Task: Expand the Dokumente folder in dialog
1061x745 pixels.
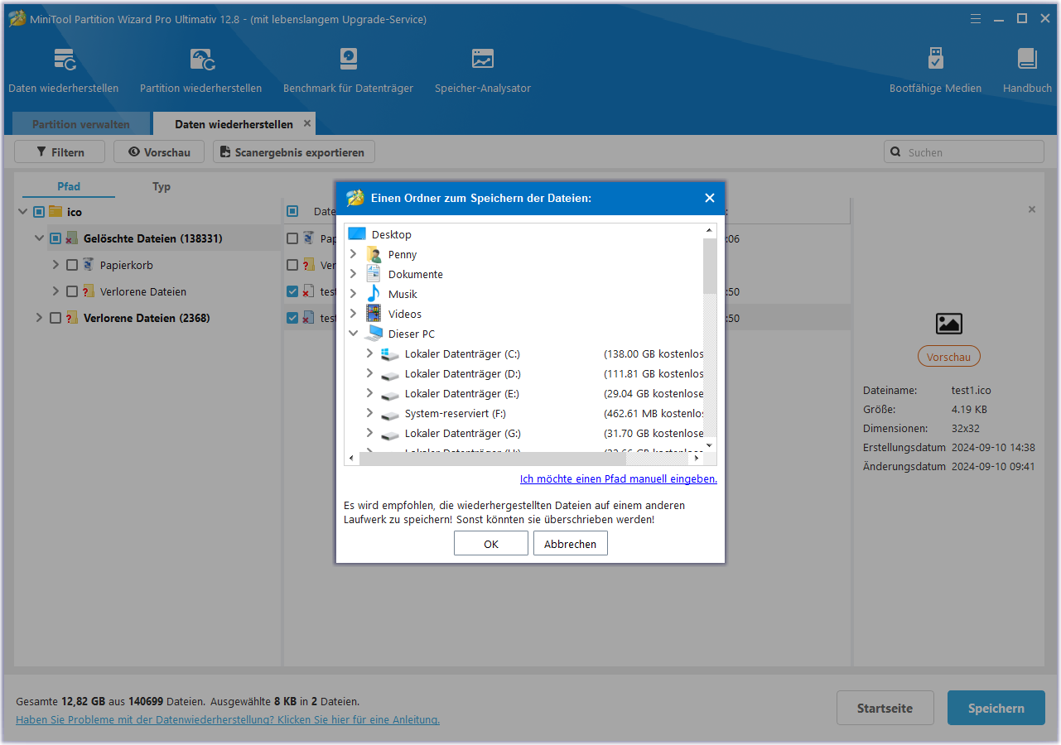Action: (x=354, y=274)
